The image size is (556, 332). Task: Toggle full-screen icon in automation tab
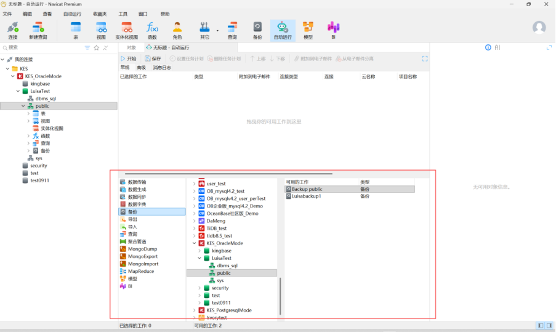[424, 59]
